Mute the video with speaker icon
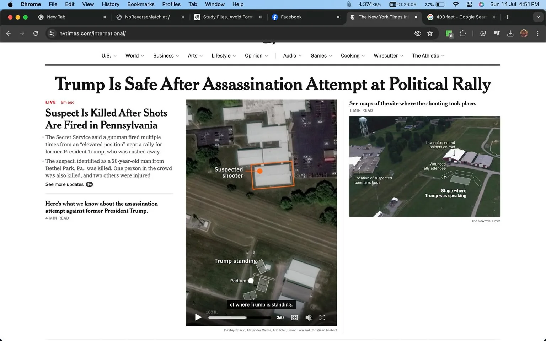The image size is (546, 341). tap(309, 318)
